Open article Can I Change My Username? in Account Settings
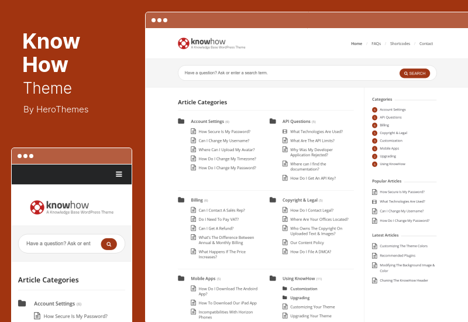The height and width of the screenshot is (322, 468). point(224,141)
